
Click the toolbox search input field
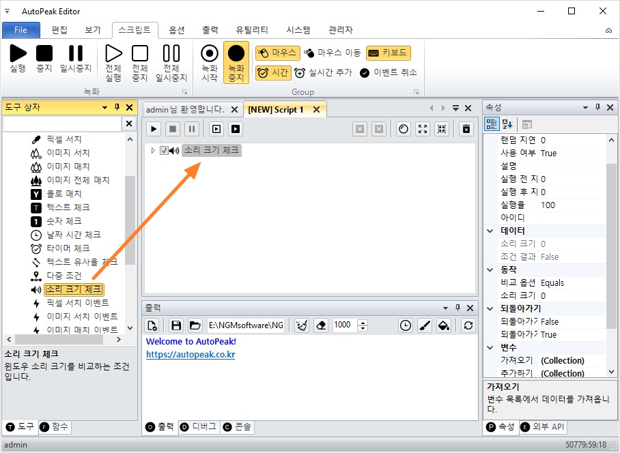(61, 123)
